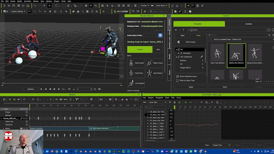Screen dimensions: 274x154
Task: Toggle the Action Name Prefix shield button
Action: click(160, 35)
